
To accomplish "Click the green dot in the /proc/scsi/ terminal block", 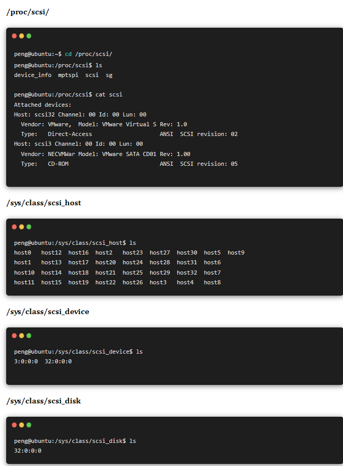I will pyautogui.click(x=29, y=36).
